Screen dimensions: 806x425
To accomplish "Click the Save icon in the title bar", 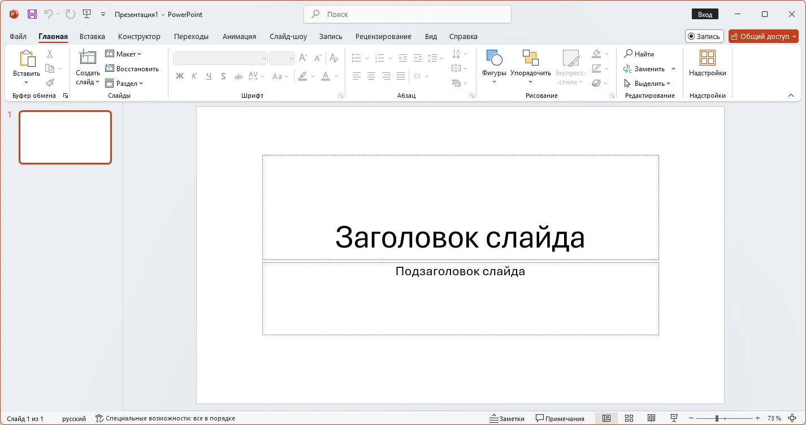I will 32,14.
